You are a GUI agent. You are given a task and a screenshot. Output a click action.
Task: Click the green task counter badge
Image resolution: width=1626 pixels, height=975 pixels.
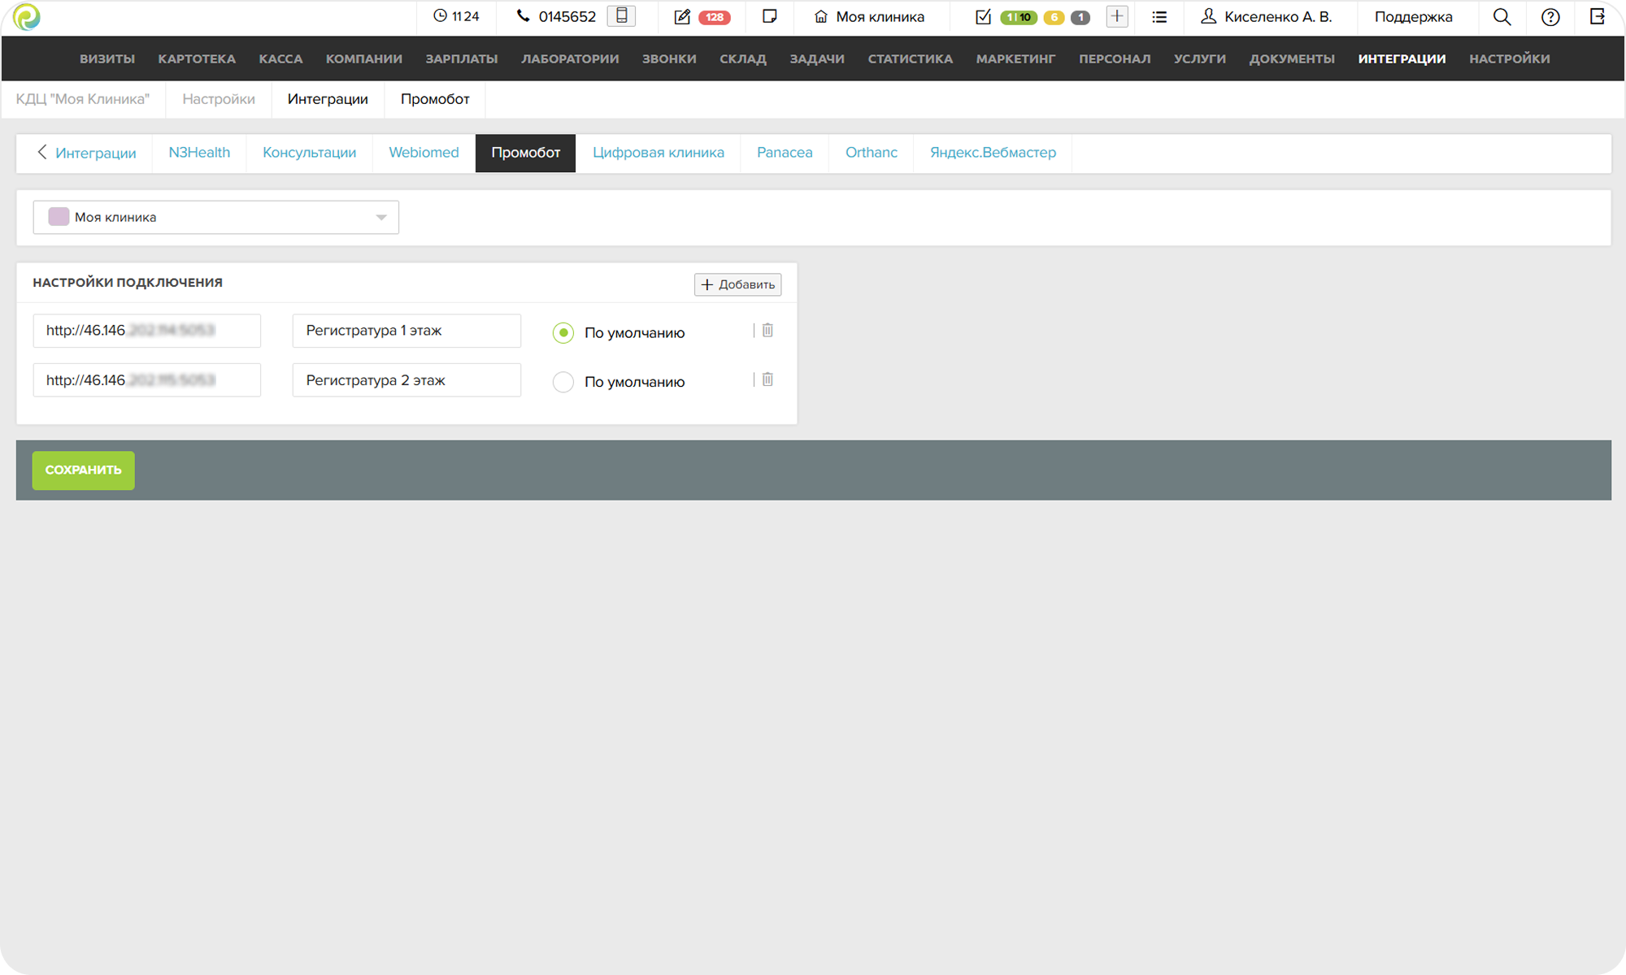point(1019,17)
